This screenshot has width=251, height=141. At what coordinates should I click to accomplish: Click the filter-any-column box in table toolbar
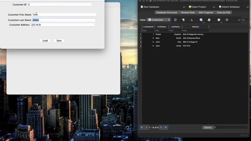click(x=244, y=20)
